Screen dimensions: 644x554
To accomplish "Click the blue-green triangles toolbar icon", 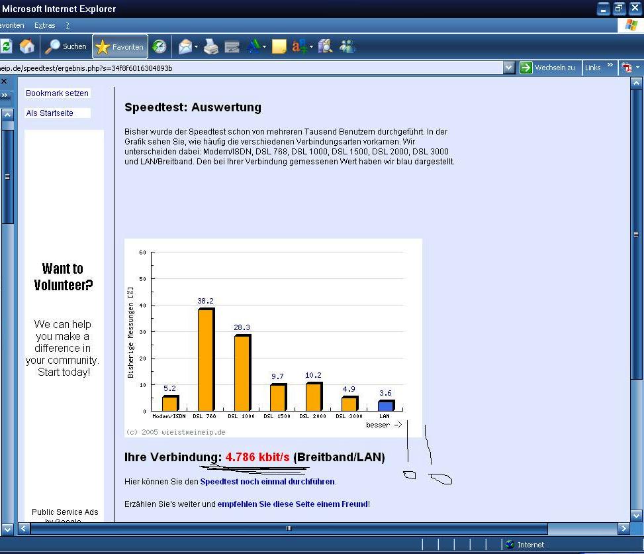I will [253, 46].
